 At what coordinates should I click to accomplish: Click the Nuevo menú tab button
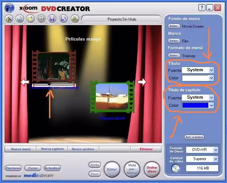coord(20,149)
